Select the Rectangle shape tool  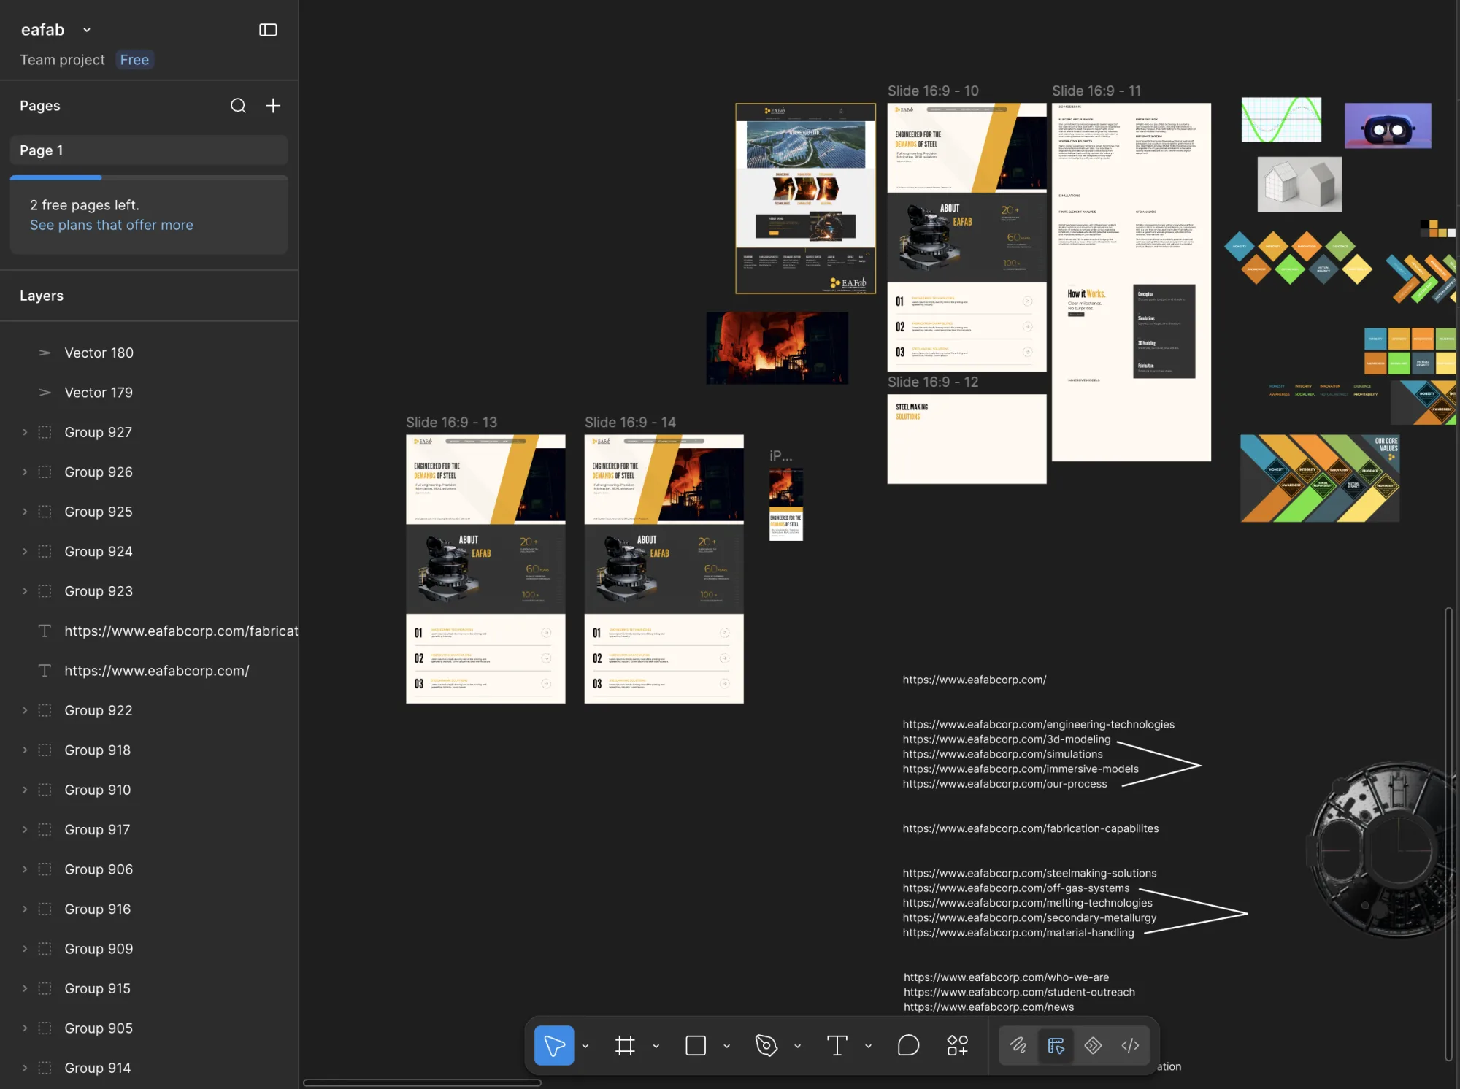coord(696,1045)
